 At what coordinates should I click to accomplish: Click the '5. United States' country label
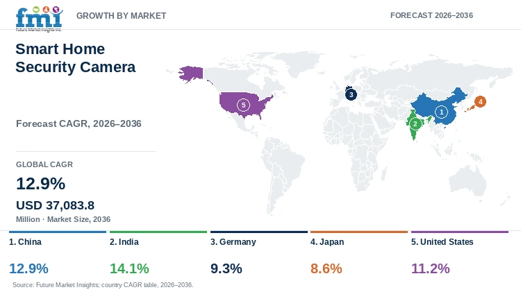click(x=442, y=241)
